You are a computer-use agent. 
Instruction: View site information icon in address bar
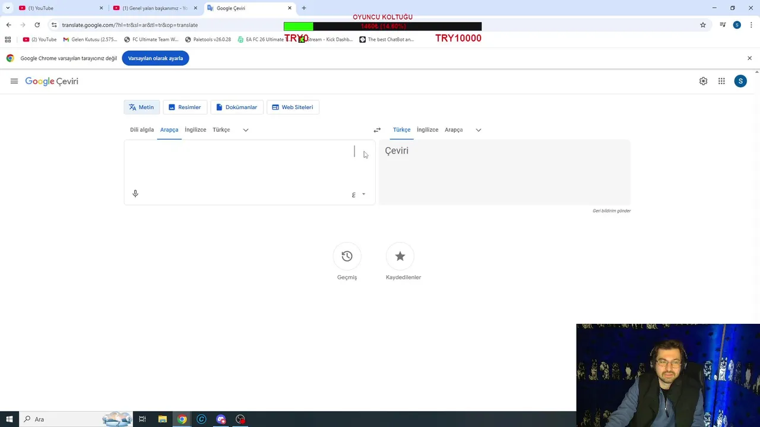54,25
